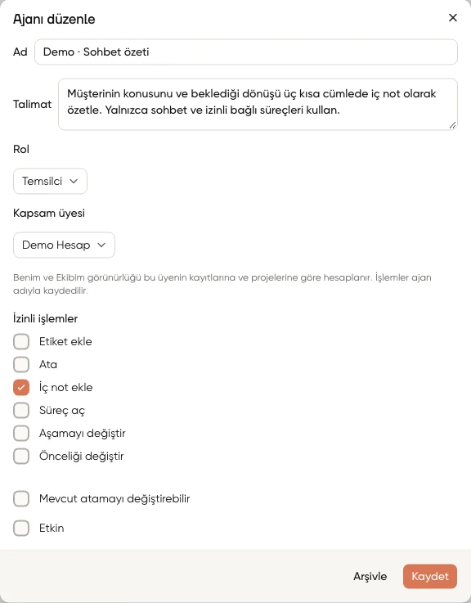Enable Aşamayı değiştir permission
The height and width of the screenshot is (603, 471).
pyautogui.click(x=21, y=433)
